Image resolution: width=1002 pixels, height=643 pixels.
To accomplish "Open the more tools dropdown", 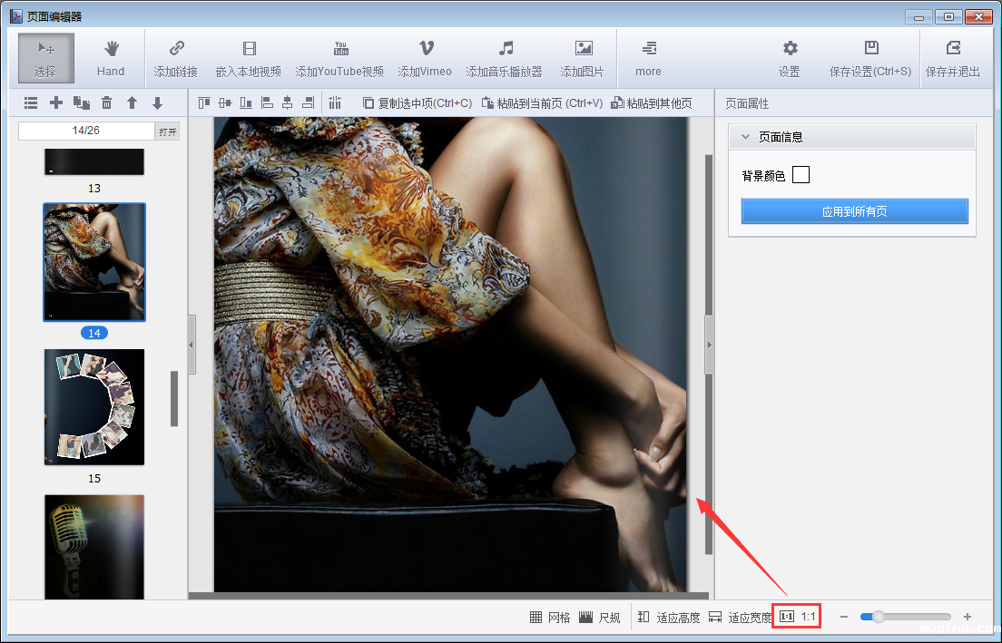I will pyautogui.click(x=648, y=58).
